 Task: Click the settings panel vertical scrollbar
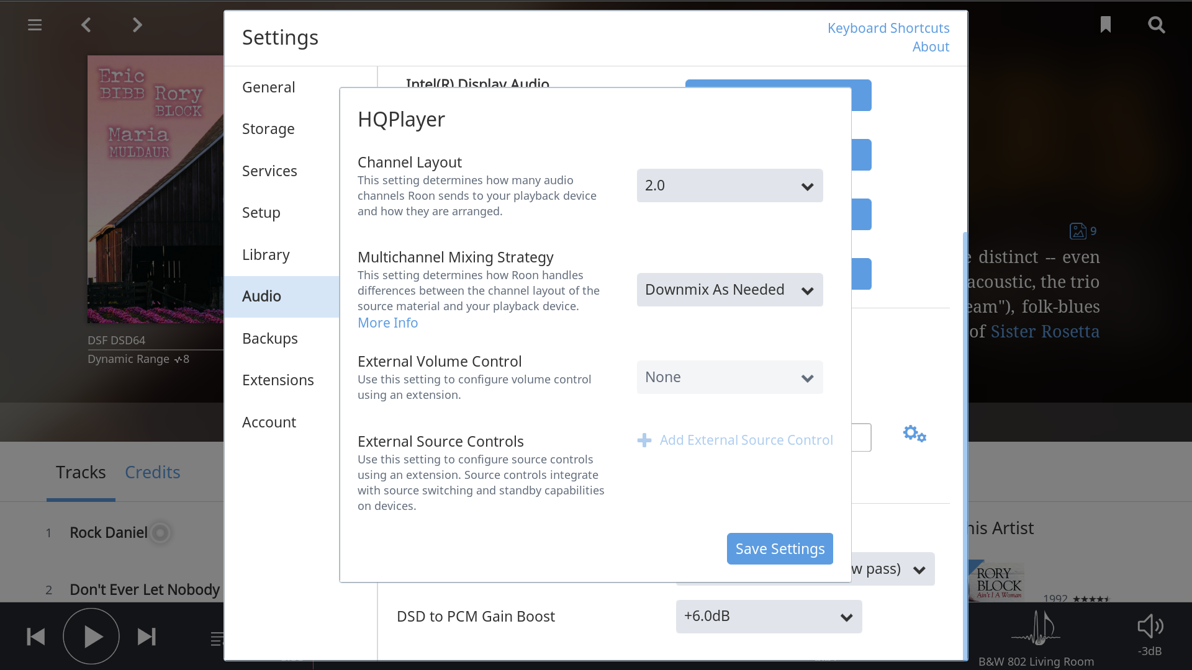pyautogui.click(x=965, y=445)
